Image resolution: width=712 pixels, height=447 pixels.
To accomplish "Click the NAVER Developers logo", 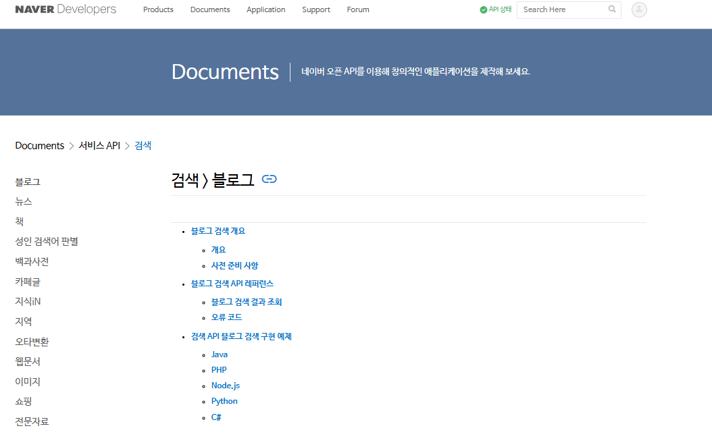I will click(x=66, y=9).
